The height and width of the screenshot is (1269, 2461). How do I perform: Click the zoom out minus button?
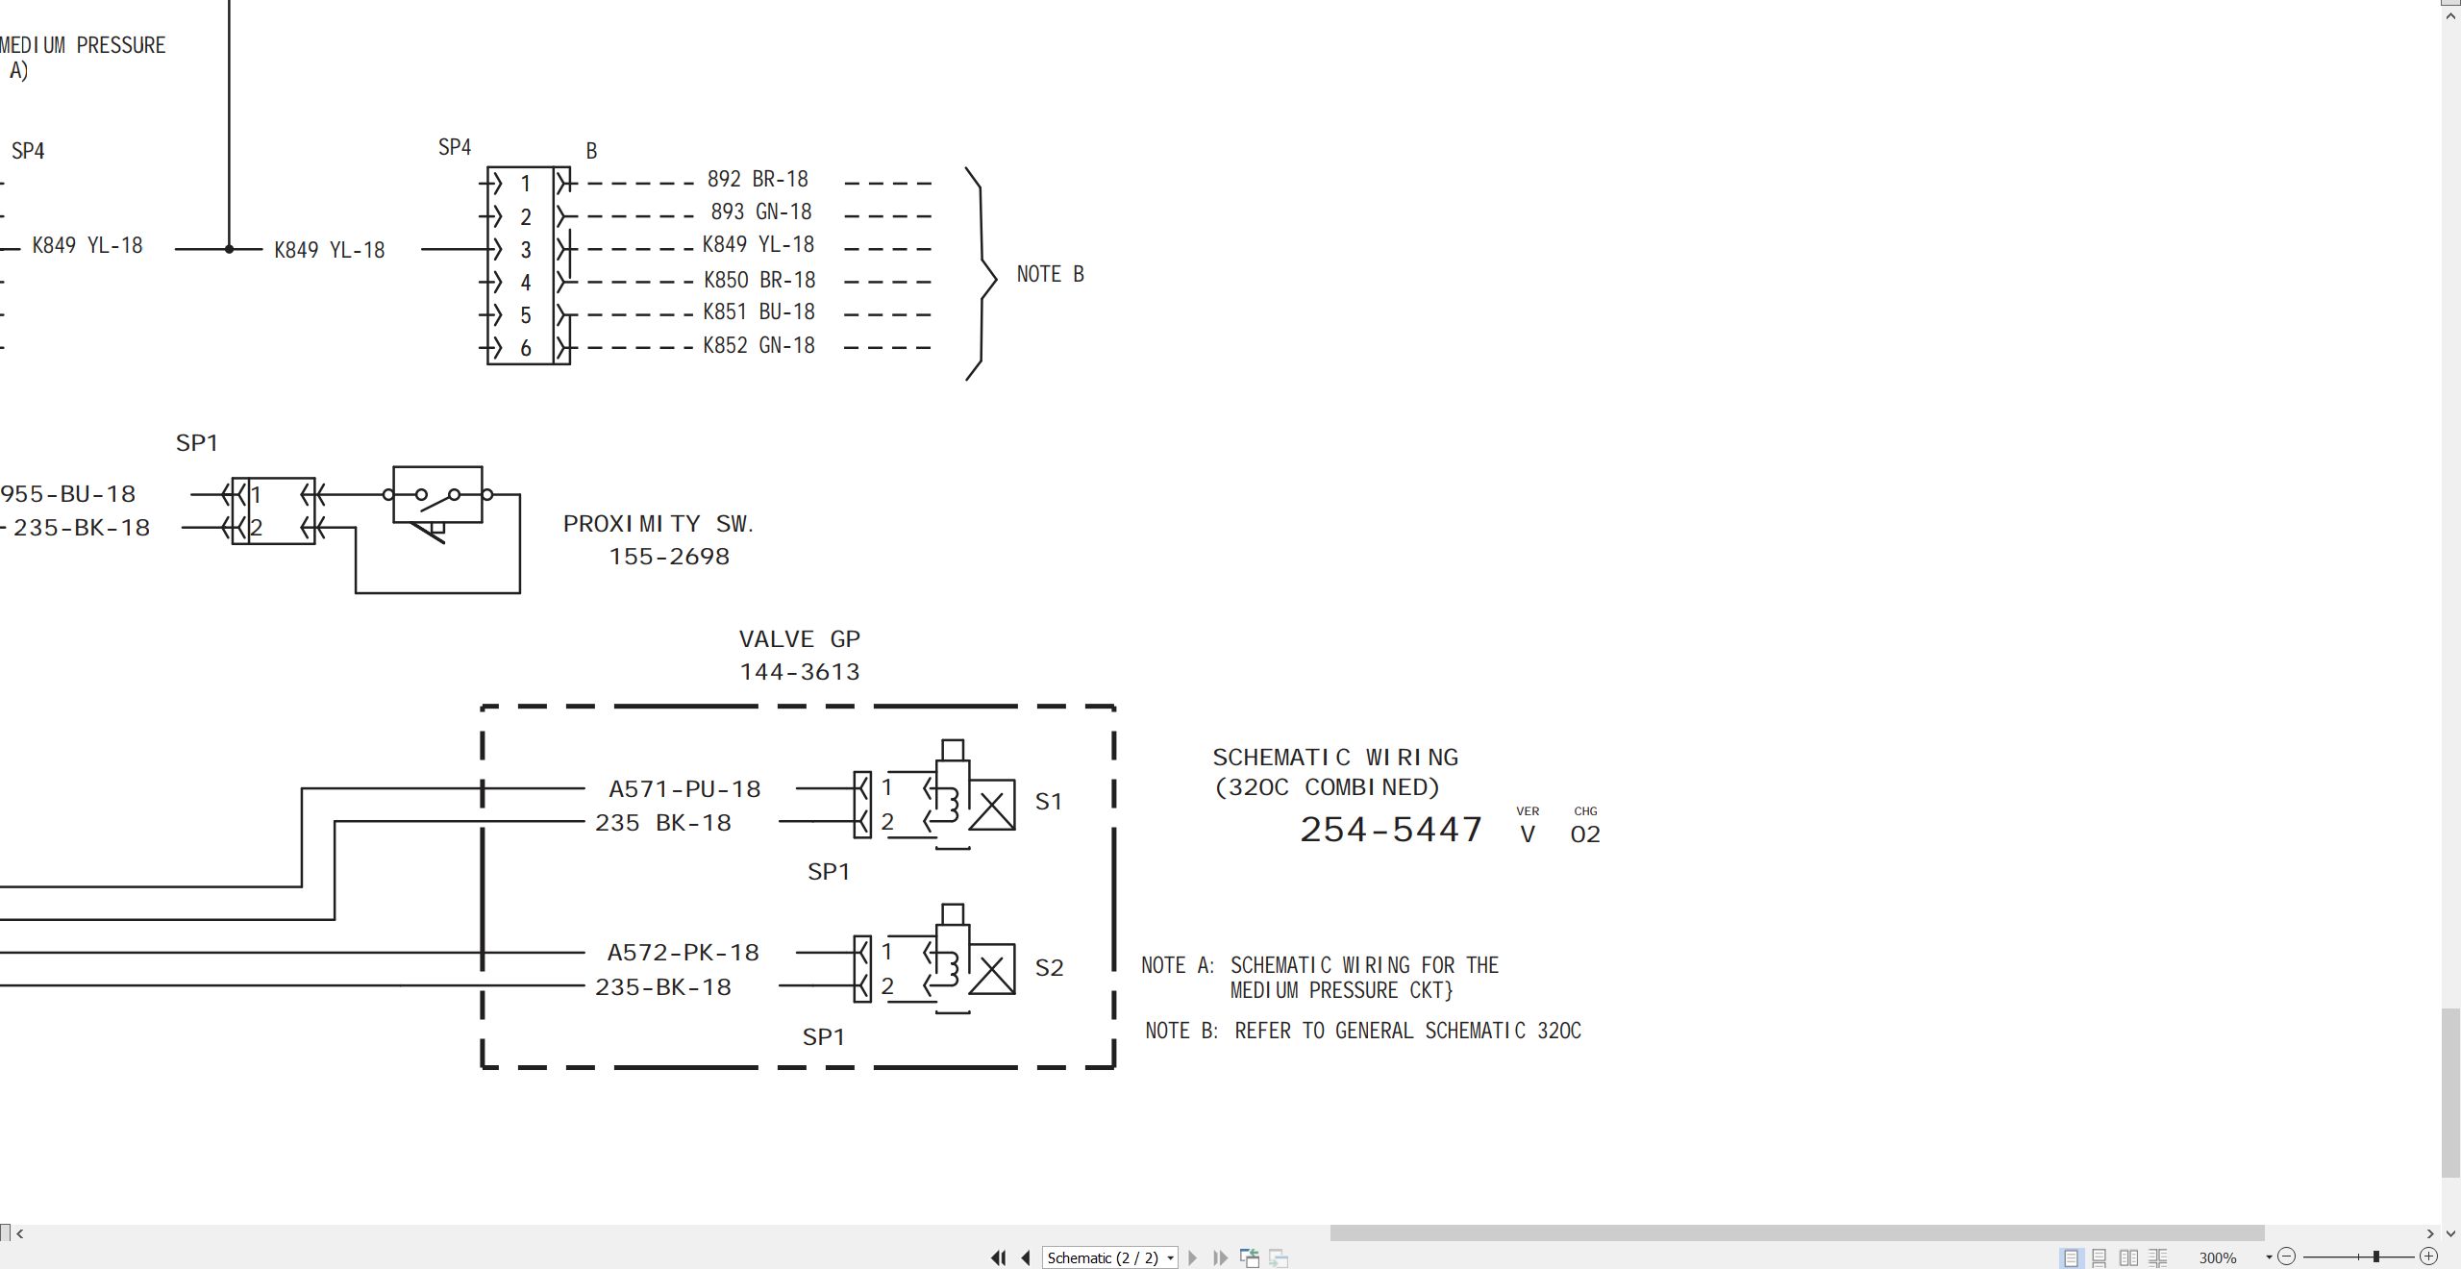pos(2287,1257)
